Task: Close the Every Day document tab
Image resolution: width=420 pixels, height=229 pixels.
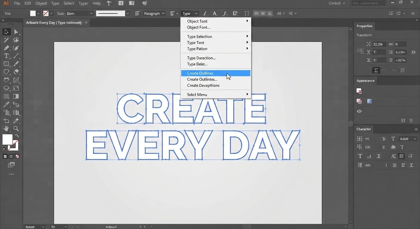Action: [x=86, y=22]
